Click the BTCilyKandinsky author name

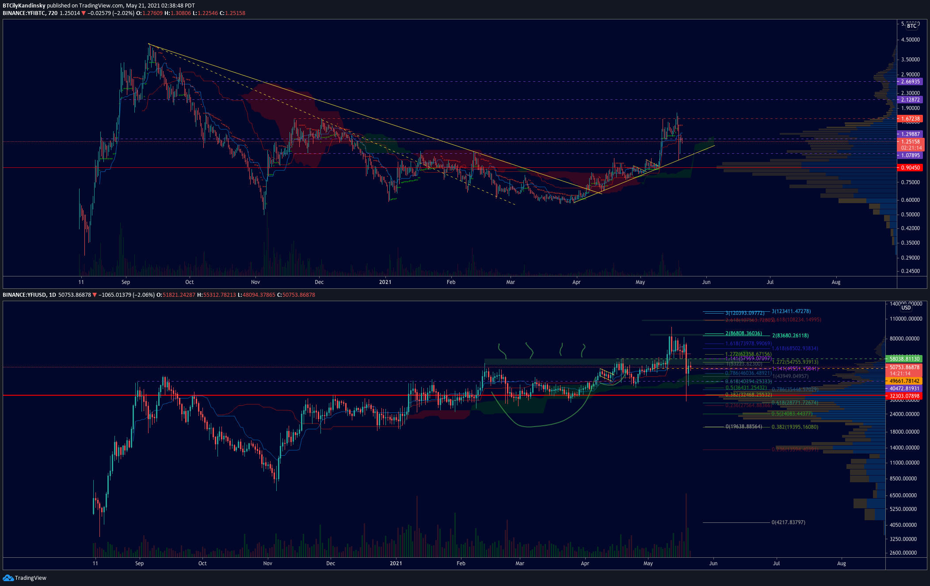[24, 6]
